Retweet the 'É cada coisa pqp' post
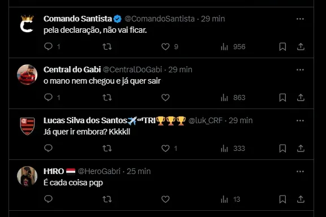326x217 pixels. [x=107, y=199]
